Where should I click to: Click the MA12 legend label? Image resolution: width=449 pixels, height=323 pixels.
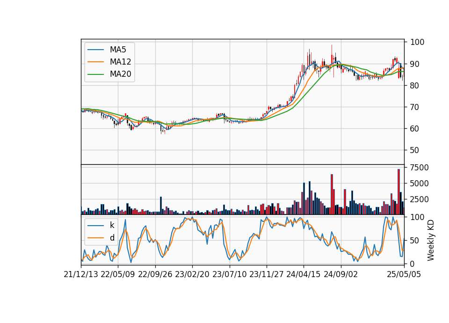click(x=120, y=62)
